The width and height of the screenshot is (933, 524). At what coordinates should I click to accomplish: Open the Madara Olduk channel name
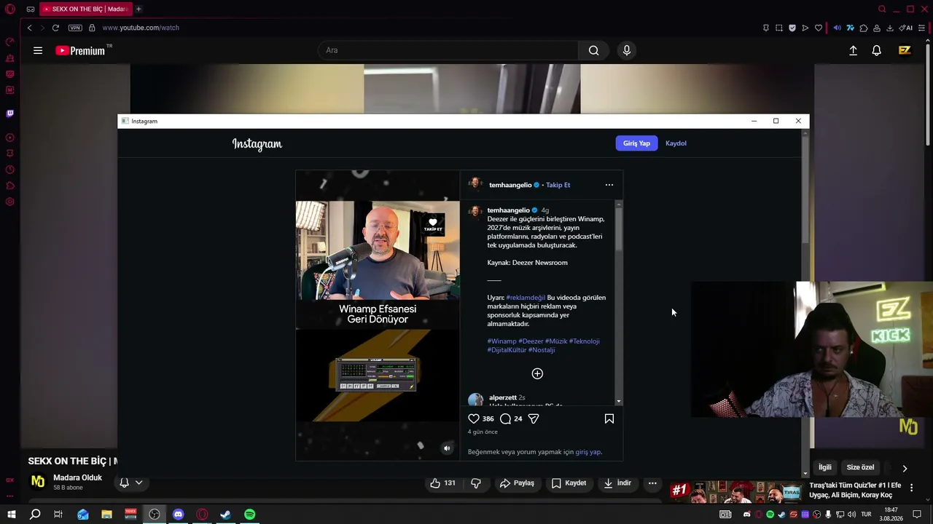pos(77,478)
